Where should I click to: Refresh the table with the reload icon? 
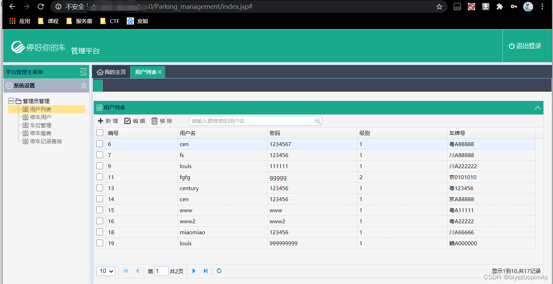click(219, 271)
